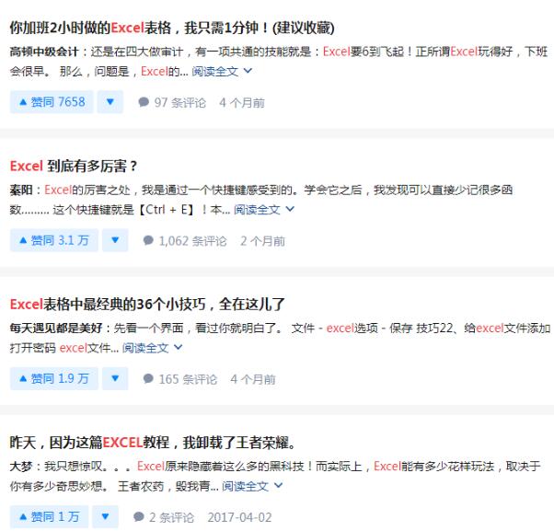Open the 1,062 条评论 comments
The width and height of the screenshot is (554, 531).
click(185, 241)
